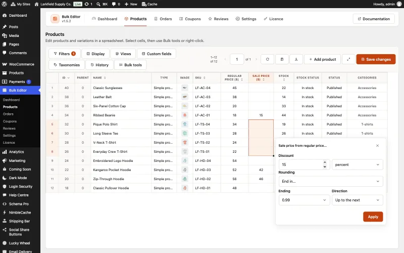Open the search icon in admin bar
This screenshot has width=404, height=253.
pos(98,4)
